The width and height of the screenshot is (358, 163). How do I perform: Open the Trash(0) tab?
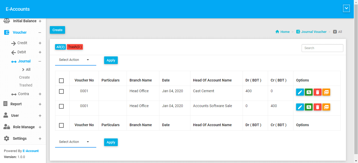click(x=75, y=47)
